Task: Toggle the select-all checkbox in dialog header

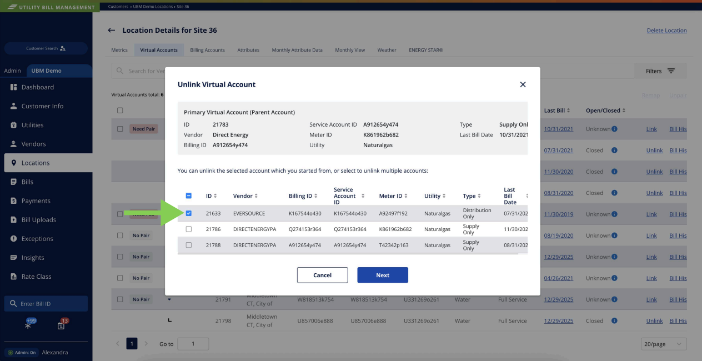Action: [189, 195]
